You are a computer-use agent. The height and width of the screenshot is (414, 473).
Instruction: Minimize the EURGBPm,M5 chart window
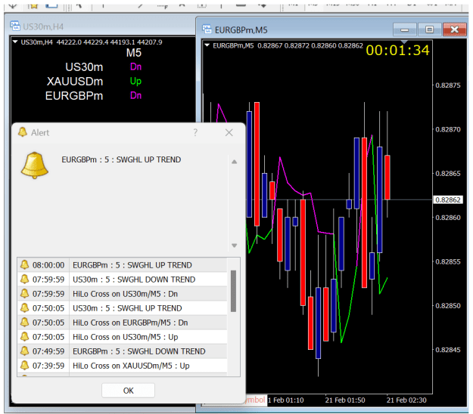405,29
